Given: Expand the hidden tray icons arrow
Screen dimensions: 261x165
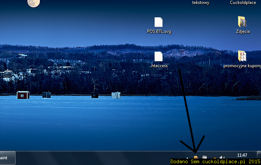Looking at the screenshot, I should [x=187, y=158].
